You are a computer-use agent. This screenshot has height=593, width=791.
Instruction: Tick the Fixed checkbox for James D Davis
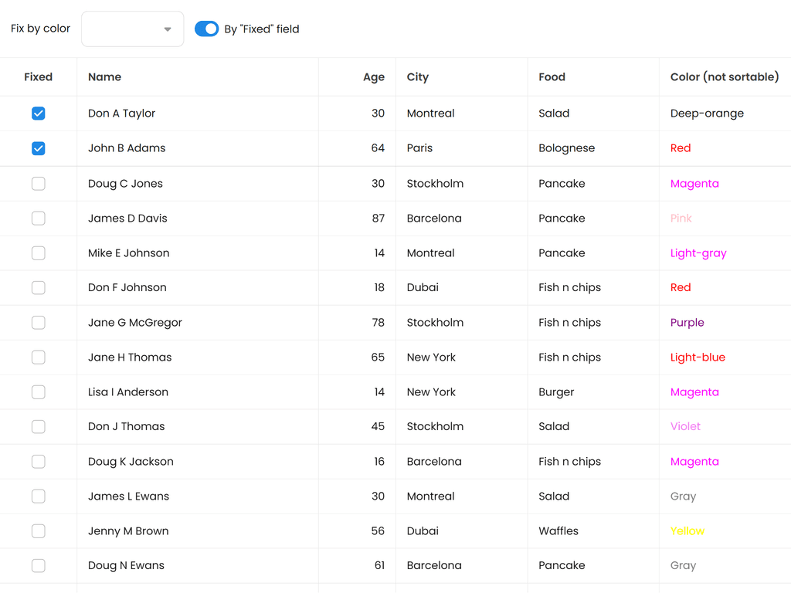(38, 219)
